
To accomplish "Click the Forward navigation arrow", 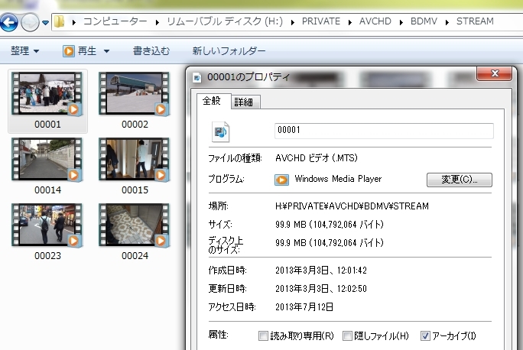I will pos(30,23).
